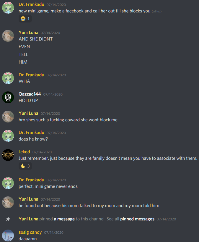Viewport: 199px width, 242px height.
Task: Click Dr. Frankadu's avatar on the first message
Action: [x=8, y=8]
